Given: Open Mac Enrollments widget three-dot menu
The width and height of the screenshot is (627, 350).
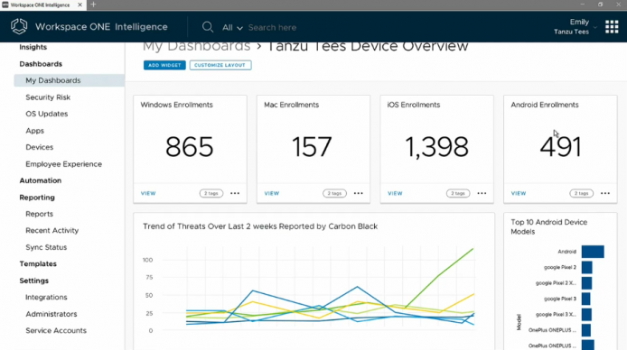Looking at the screenshot, I should pos(359,193).
